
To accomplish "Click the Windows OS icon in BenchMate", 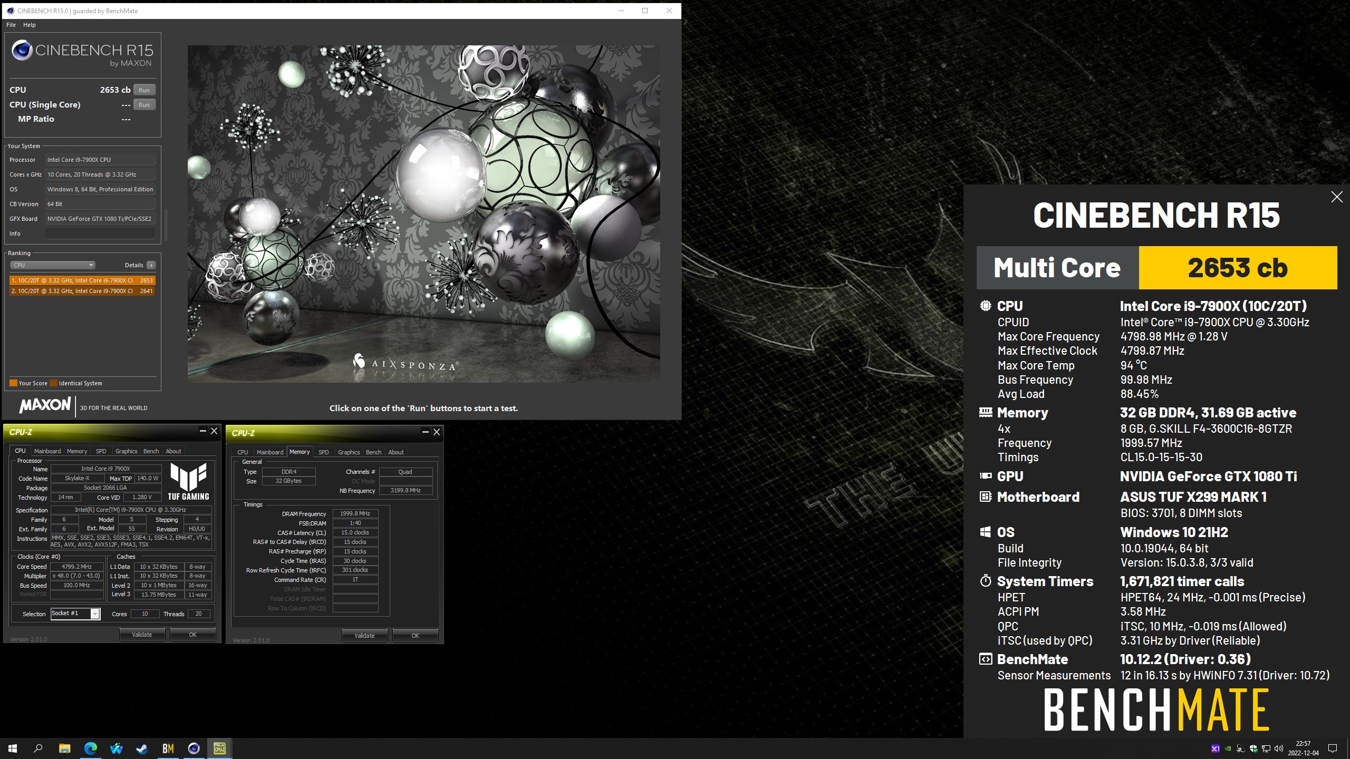I will (985, 532).
